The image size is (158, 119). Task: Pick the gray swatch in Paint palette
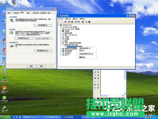(100, 99)
